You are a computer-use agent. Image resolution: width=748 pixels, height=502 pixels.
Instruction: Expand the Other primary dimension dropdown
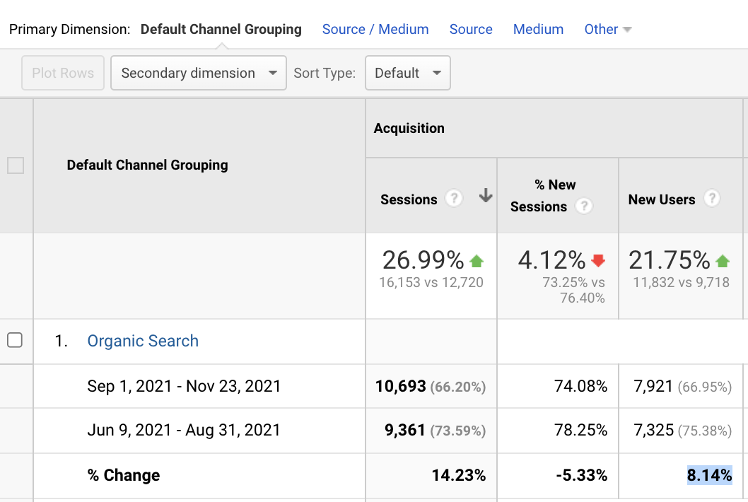click(x=607, y=29)
